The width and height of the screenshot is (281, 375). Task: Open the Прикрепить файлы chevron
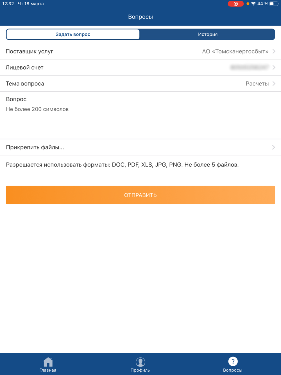click(x=273, y=147)
